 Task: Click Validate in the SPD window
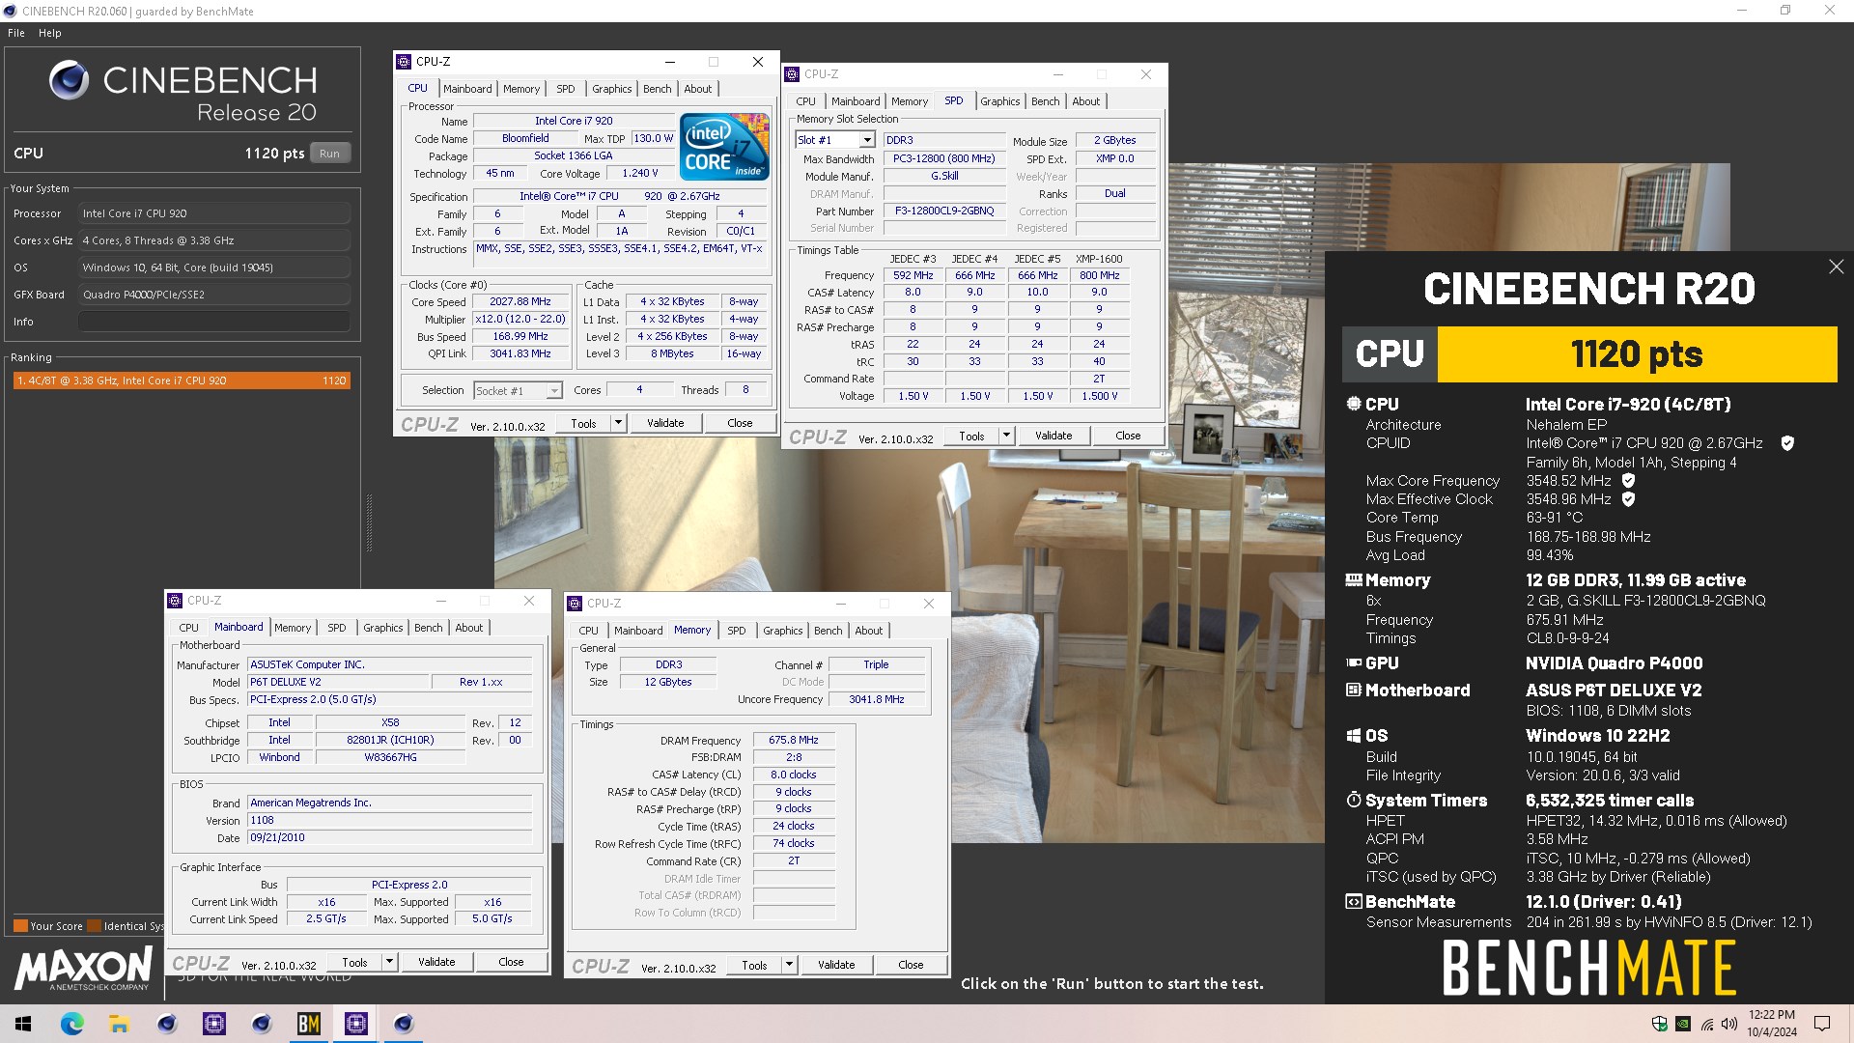[1053, 436]
